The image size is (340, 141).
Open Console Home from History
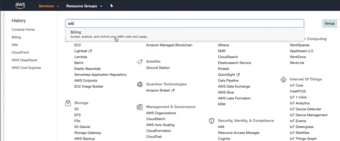(x=23, y=30)
